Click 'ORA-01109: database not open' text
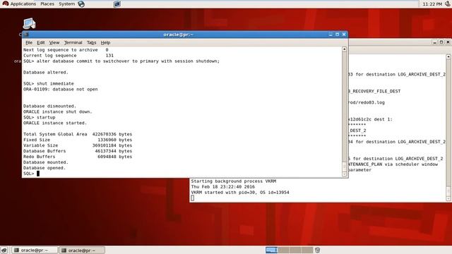Screen dimensions: 452x254 coord(60,90)
